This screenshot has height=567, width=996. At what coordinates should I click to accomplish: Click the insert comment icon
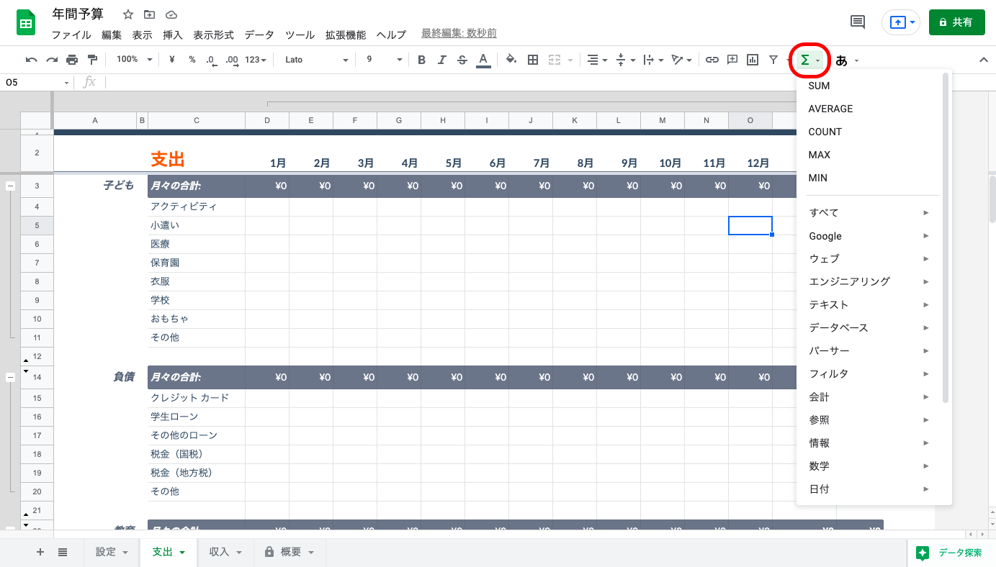point(732,60)
